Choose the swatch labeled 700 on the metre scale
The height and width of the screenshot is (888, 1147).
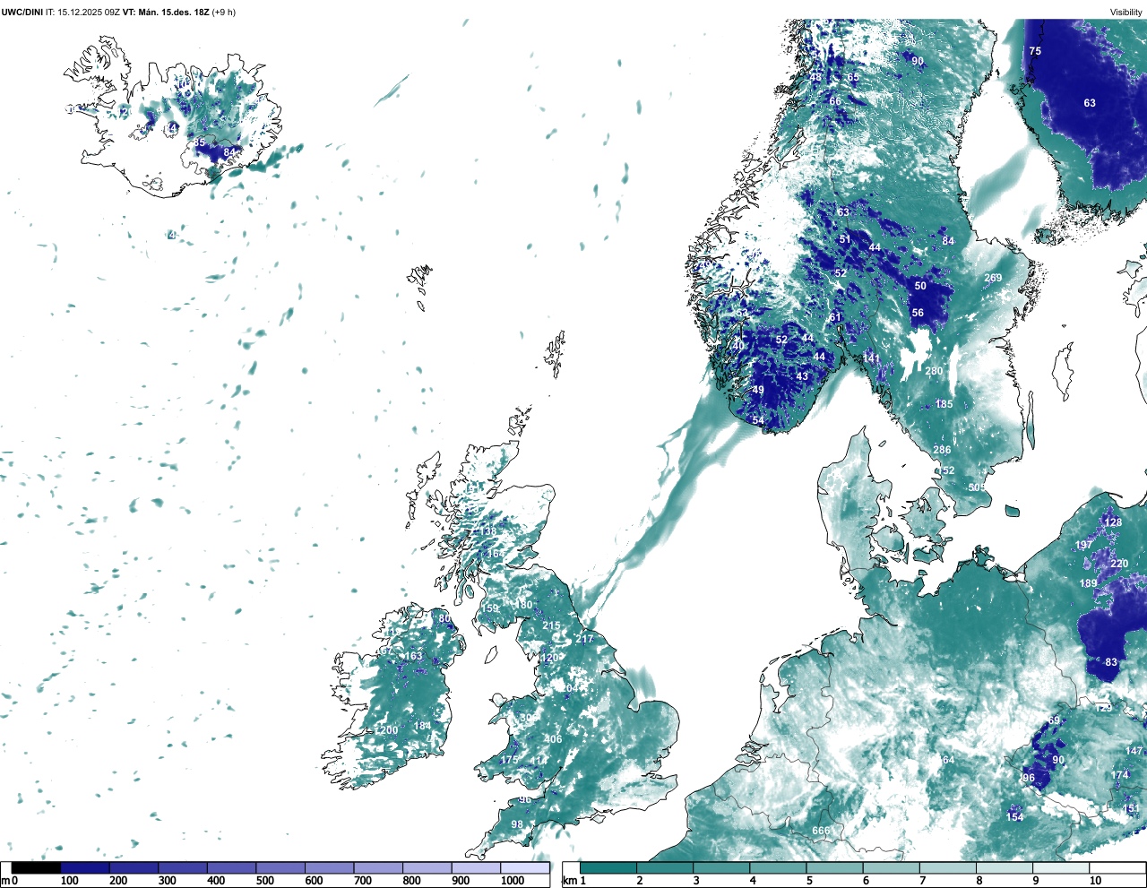point(378,868)
